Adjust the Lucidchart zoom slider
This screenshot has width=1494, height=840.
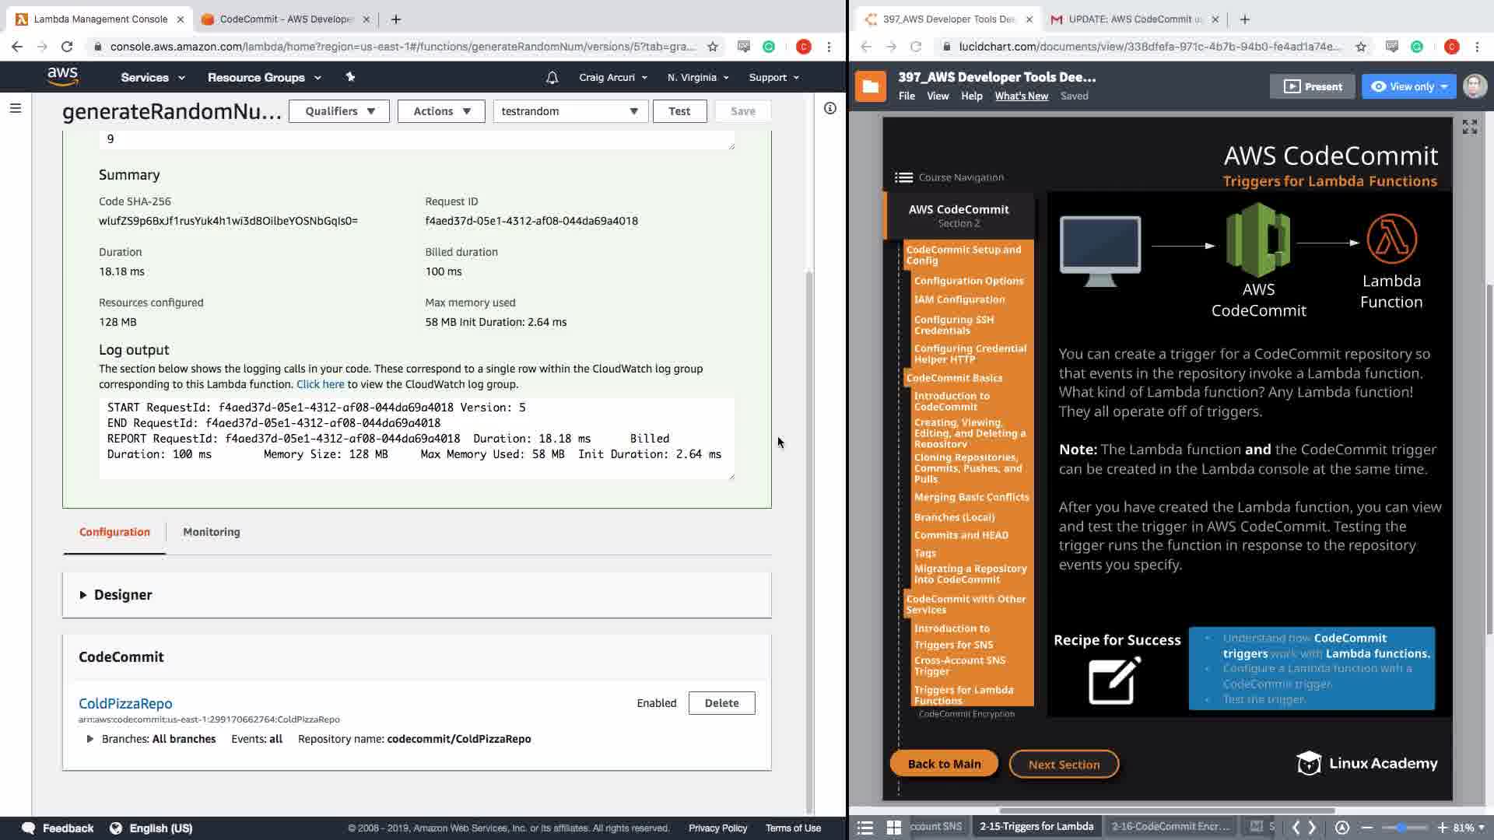pos(1402,827)
